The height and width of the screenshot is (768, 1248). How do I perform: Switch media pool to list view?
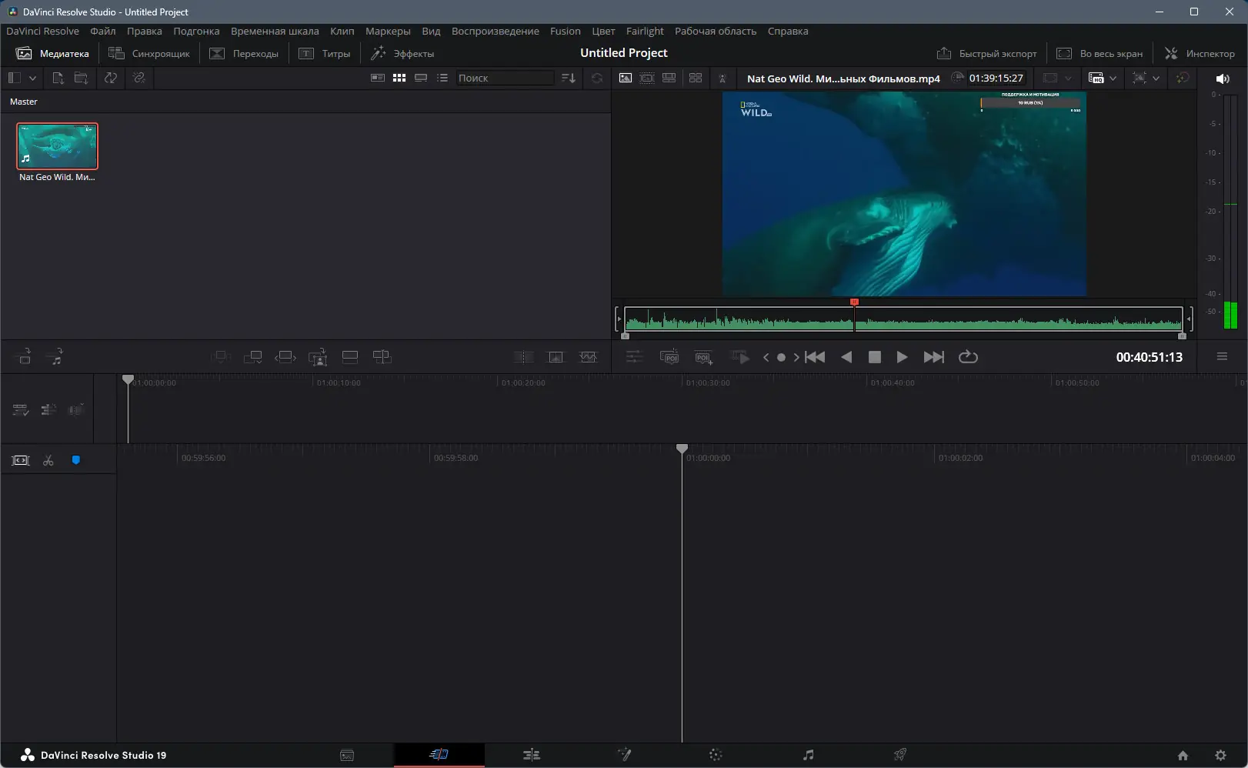point(442,78)
